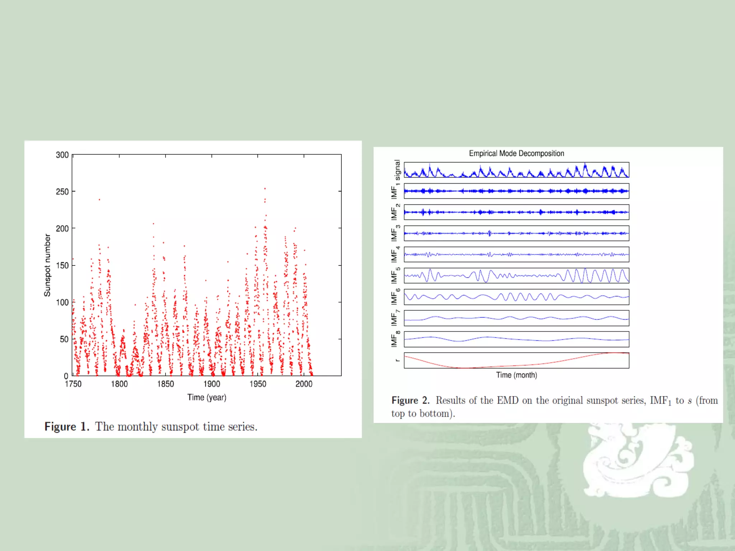This screenshot has height=551, width=735.
Task: Select the signal subplot panel
Action: [516, 170]
